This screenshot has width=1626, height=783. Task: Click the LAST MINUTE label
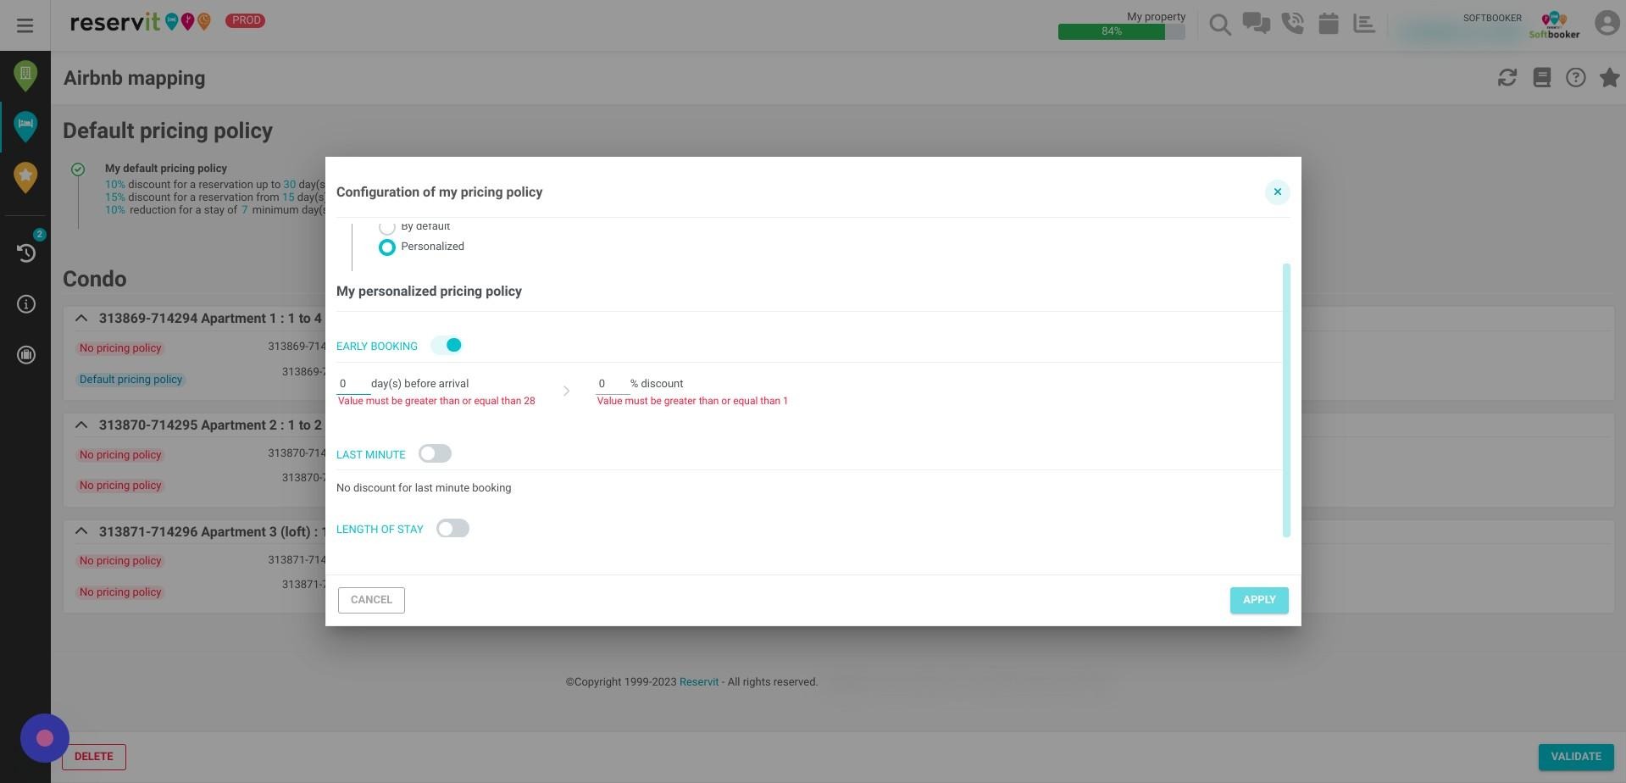(x=371, y=455)
